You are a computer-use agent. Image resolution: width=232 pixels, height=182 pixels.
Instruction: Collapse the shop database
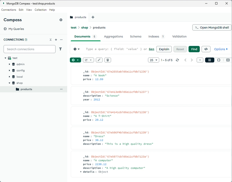pos(9,83)
